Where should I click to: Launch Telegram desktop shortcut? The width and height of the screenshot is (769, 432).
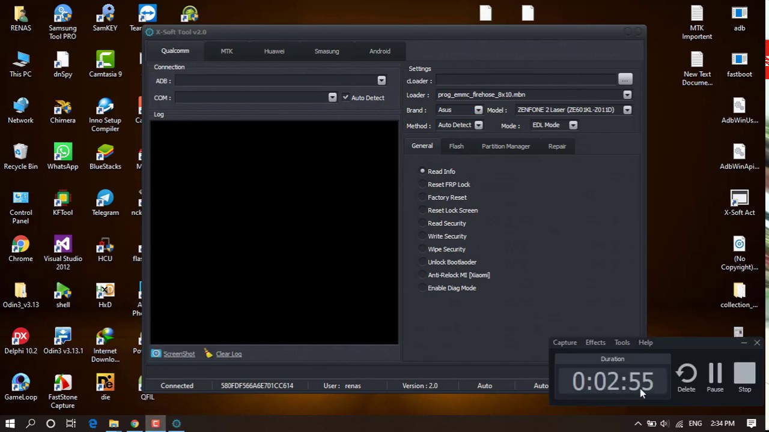coord(105,203)
